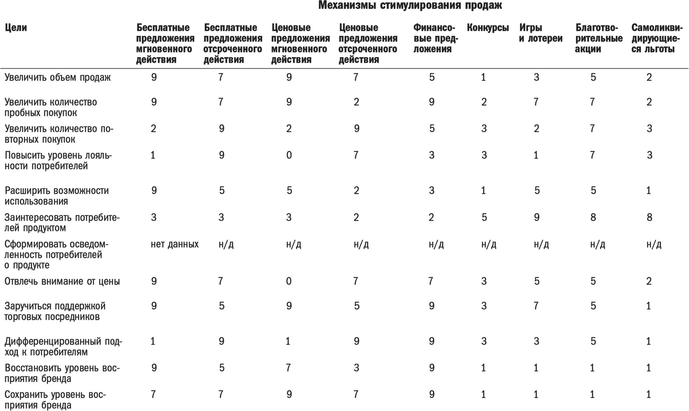Select the 'Расширить возможности использования' row label
This screenshot has height=411, width=689.
(57, 196)
